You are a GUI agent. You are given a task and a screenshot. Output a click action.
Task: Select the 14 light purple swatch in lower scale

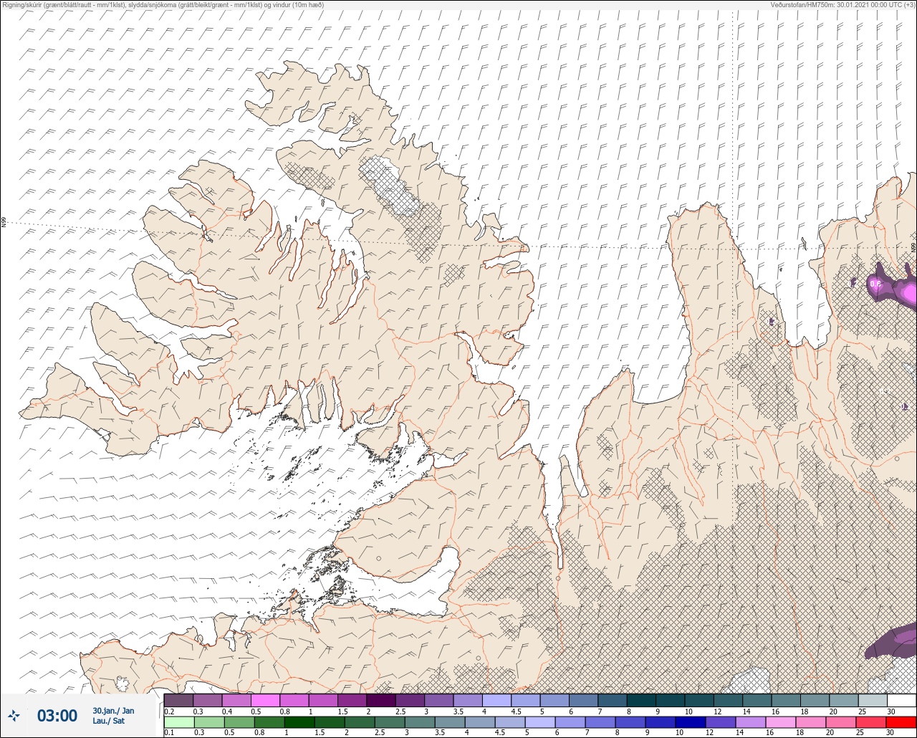pyautogui.click(x=751, y=722)
